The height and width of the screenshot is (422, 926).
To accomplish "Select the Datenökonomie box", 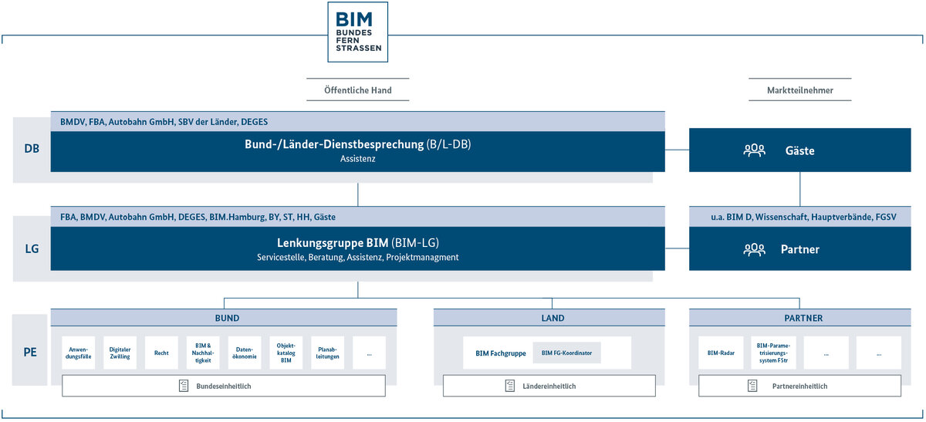I will (245, 353).
